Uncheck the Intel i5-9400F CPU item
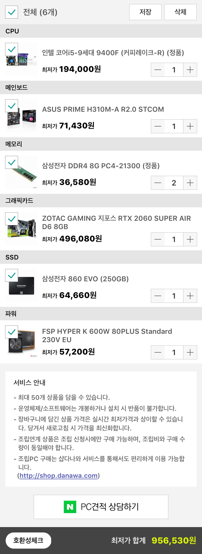The height and width of the screenshot is (554, 202). [x=12, y=49]
